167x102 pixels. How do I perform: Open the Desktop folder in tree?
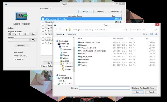[66, 61]
